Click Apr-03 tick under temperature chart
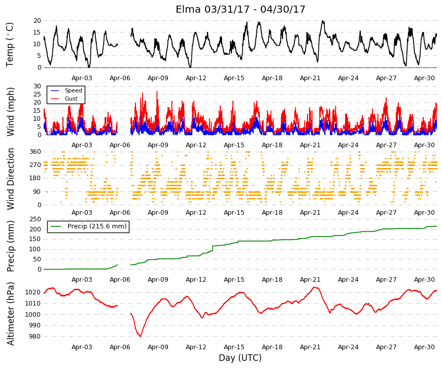The height and width of the screenshot is (368, 442). (x=82, y=78)
